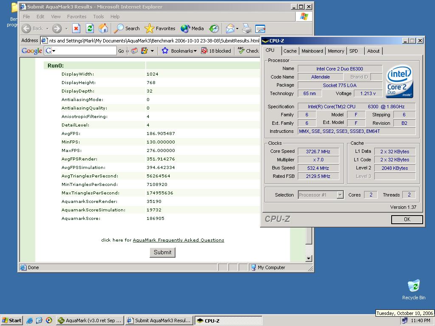
Task: Open the Bookmarks dropdown on Google toolbar
Action: 184,51
